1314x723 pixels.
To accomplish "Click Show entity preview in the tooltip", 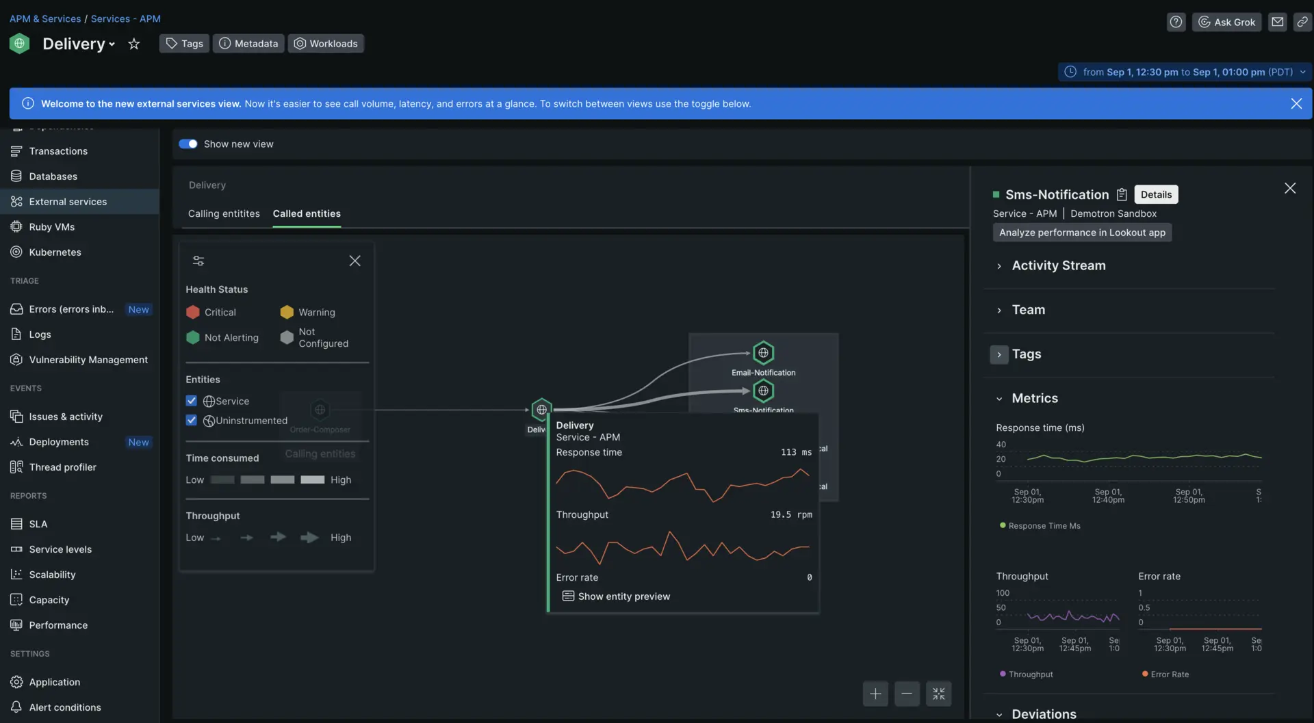I will click(x=616, y=596).
